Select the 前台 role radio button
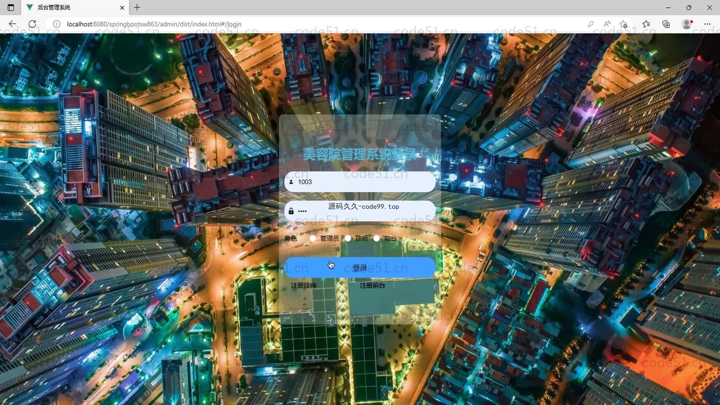This screenshot has width=720, height=405. tap(376, 238)
